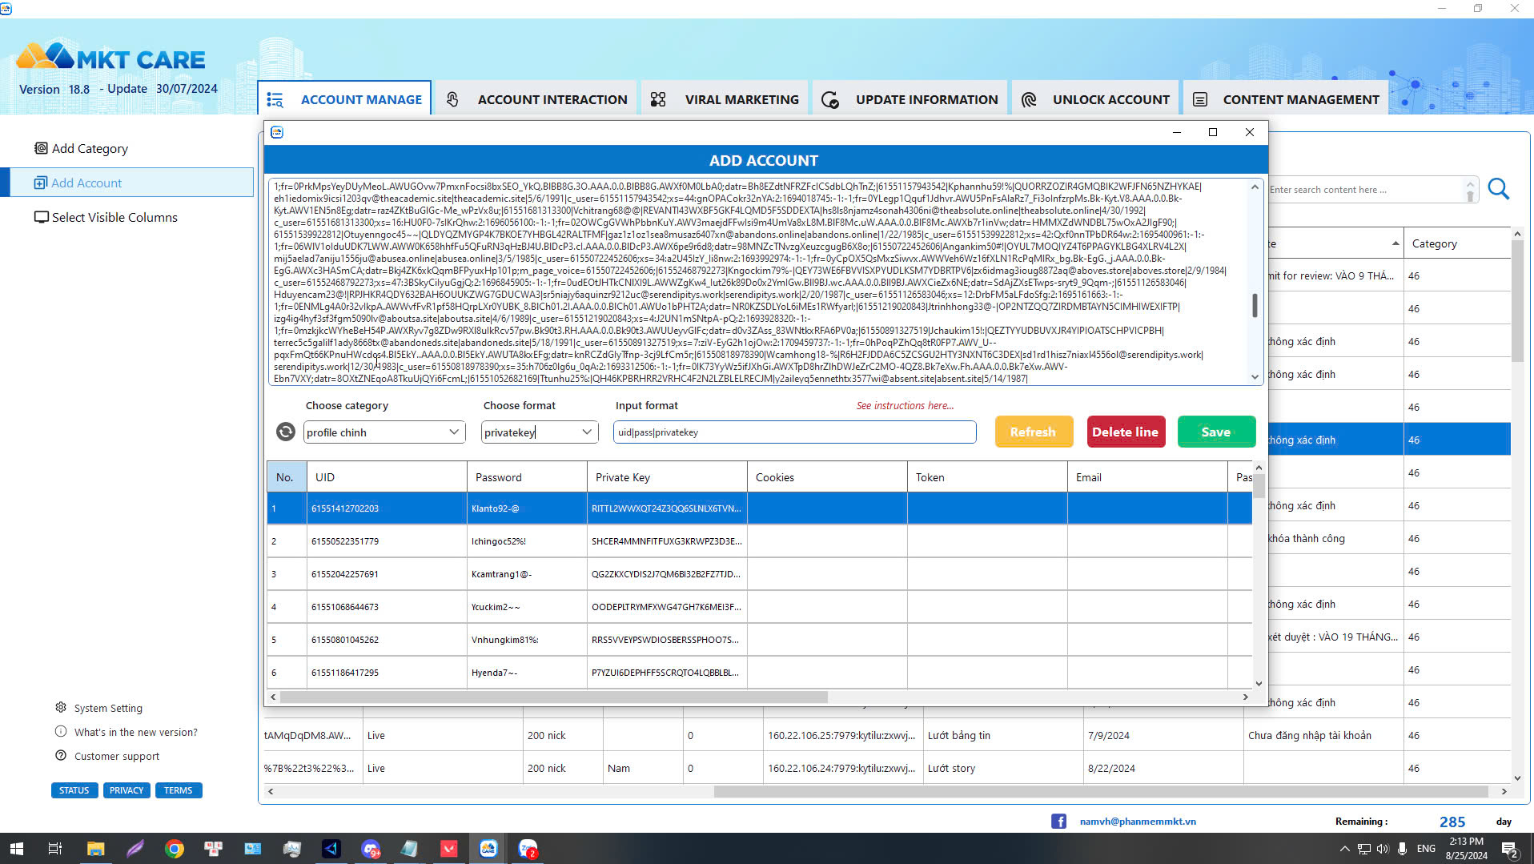Click the Unlock Account fingerprint icon
1534x864 pixels.
[1029, 99]
